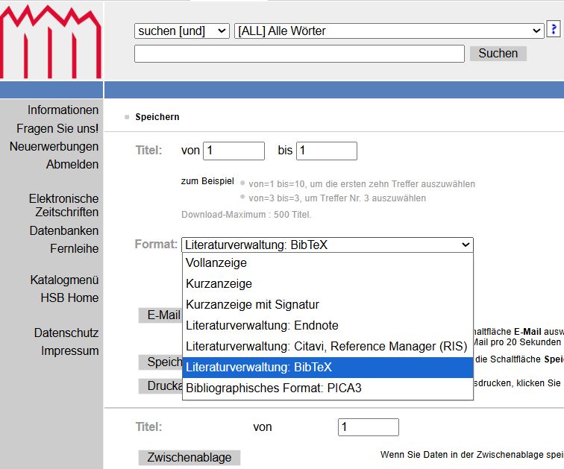Screen dimensions: 564x469
Task: Select Bibliographisches Format: PICA3
Action: point(273,388)
